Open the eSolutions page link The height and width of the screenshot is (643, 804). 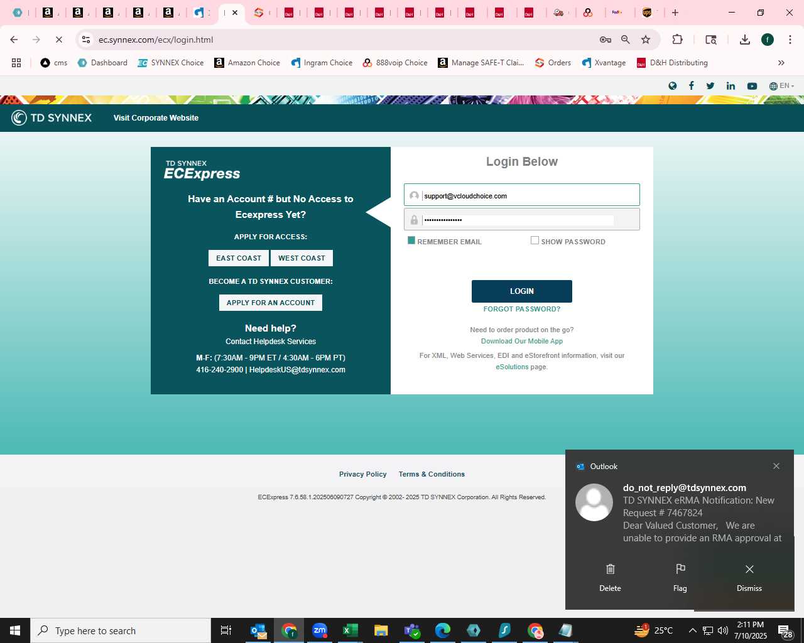(x=512, y=367)
